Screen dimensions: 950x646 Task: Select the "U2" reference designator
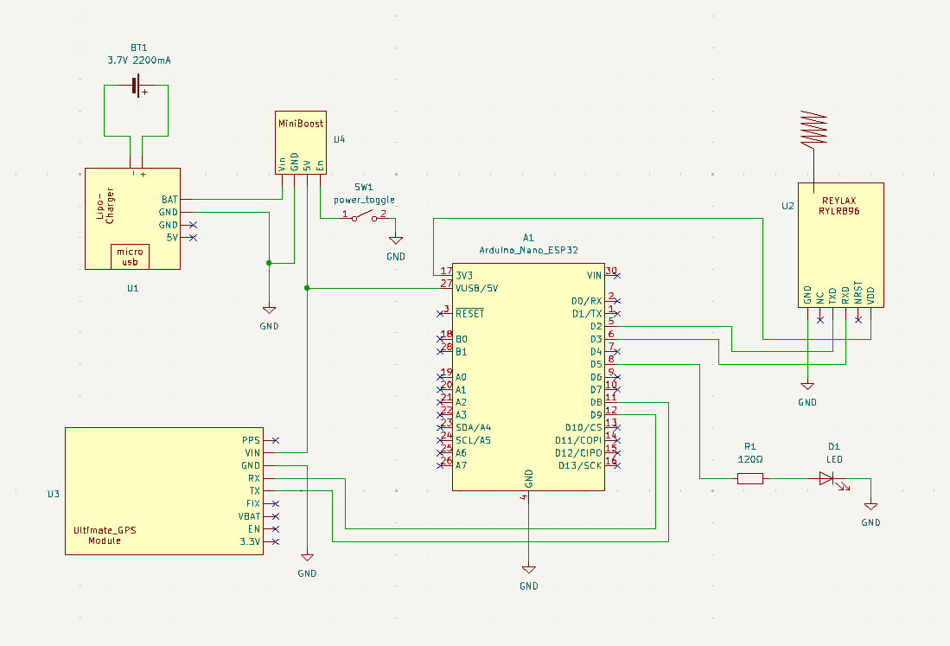(787, 206)
